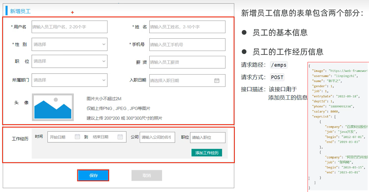This screenshot has height=192, width=369.
Task: Click into the 手机号 input box
Action: coord(187,45)
